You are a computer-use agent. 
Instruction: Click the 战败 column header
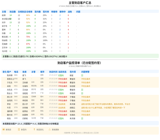[70, 12]
